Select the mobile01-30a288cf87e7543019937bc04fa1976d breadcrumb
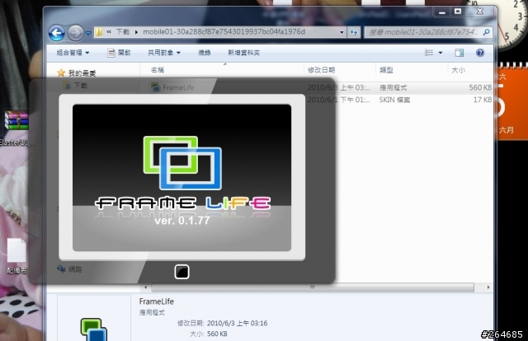528x341 pixels. 224,31
